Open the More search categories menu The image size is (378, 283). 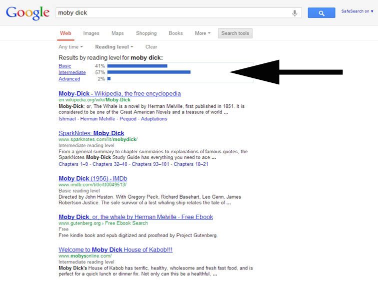click(x=202, y=33)
